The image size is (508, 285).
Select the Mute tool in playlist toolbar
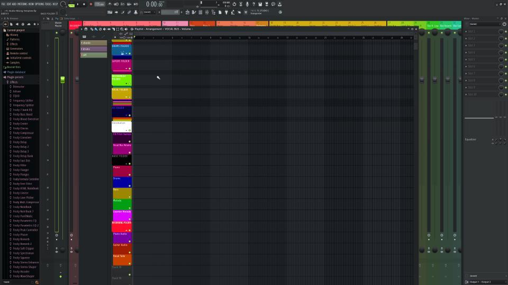tap(105, 29)
